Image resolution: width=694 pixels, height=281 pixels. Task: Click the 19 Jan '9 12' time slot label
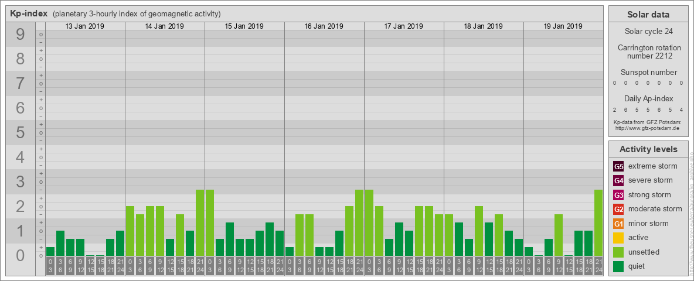(558, 266)
